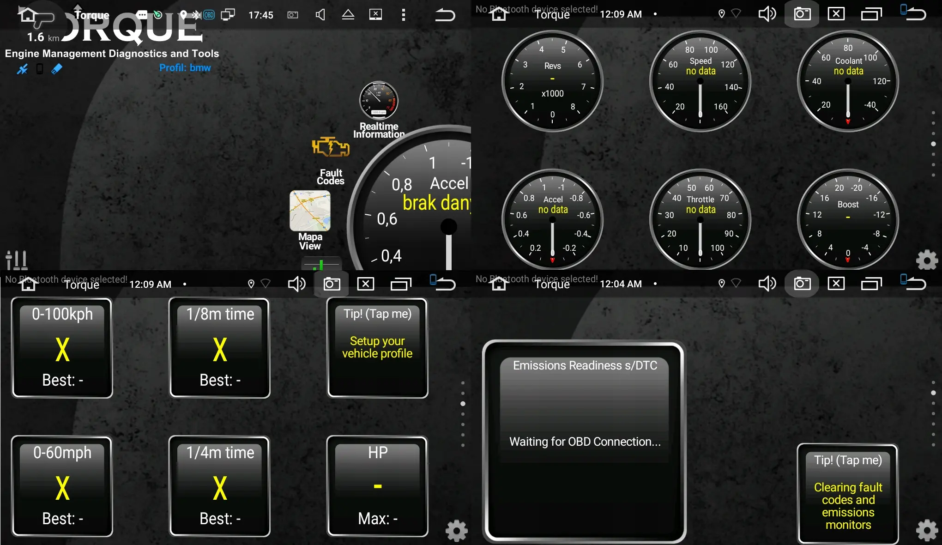The height and width of the screenshot is (545, 942).
Task: Tap the Revs x1000 gauge
Action: pos(552,81)
